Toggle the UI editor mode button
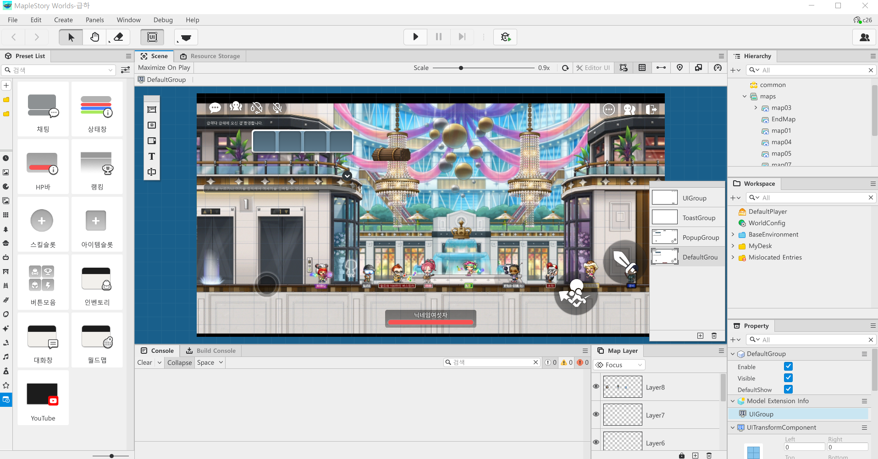The width and height of the screenshot is (878, 459). [152, 37]
